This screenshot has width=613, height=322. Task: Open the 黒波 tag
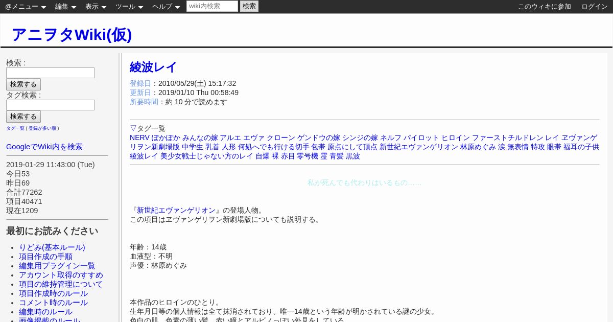click(353, 156)
